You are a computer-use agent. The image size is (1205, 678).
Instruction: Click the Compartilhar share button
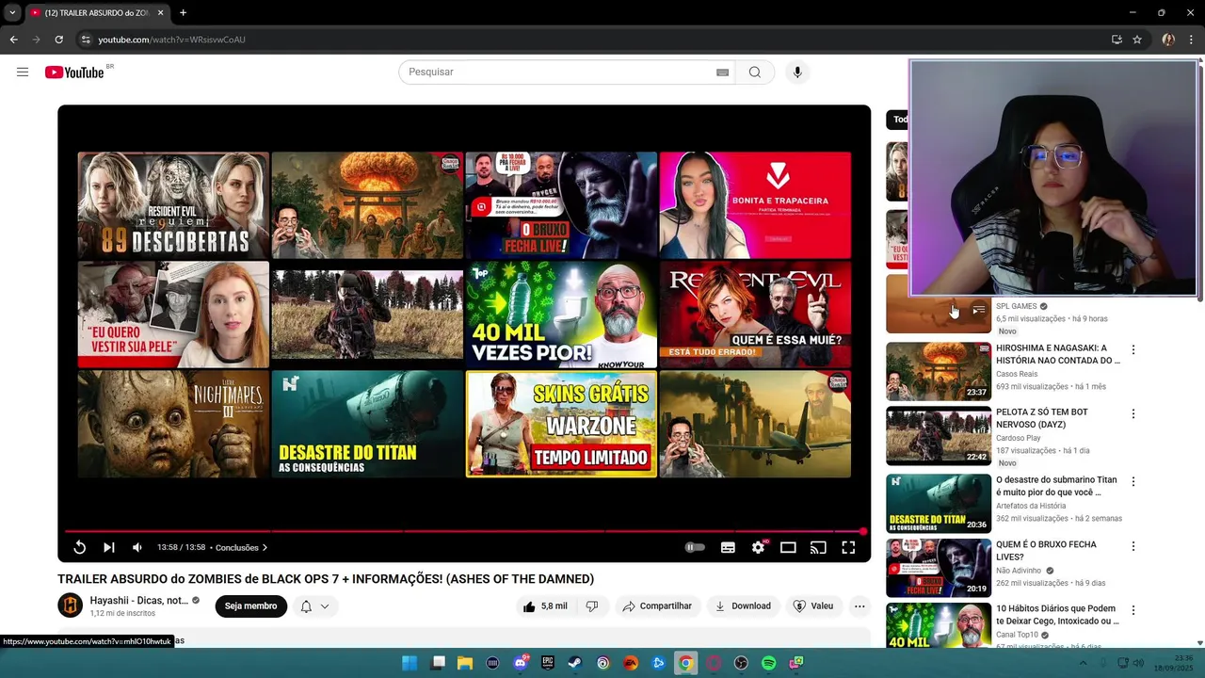pos(657,606)
